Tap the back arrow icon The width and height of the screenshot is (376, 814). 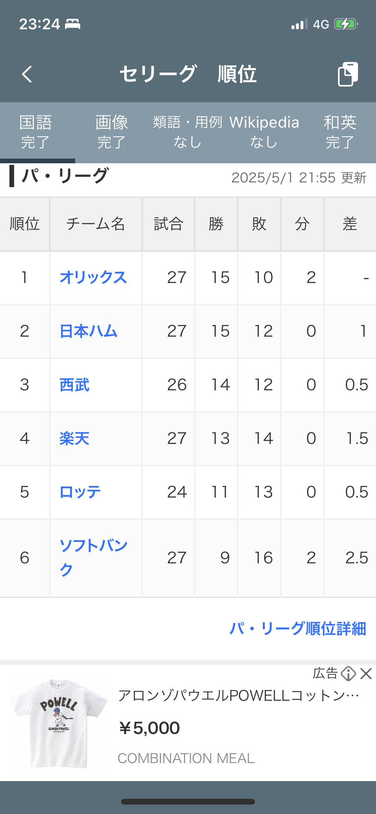click(x=27, y=74)
